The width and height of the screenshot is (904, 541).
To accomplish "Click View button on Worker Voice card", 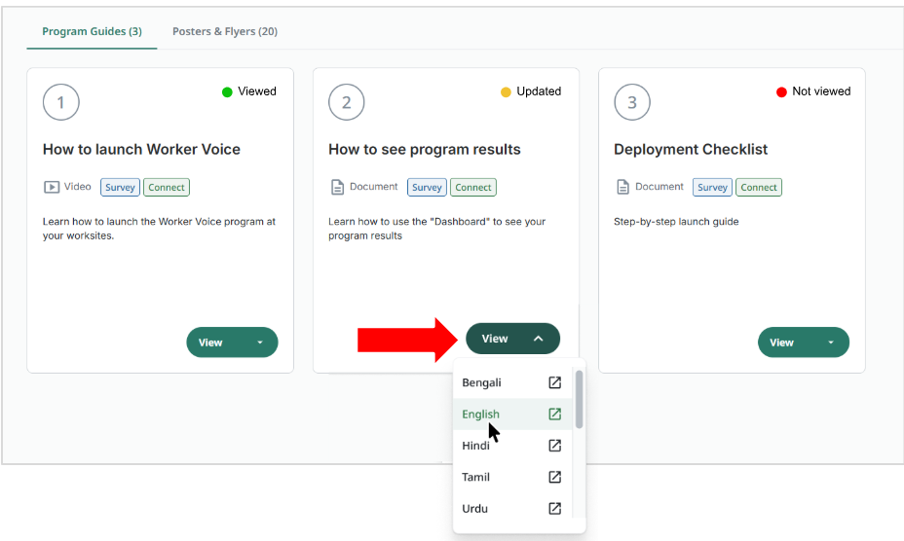I will click(232, 343).
